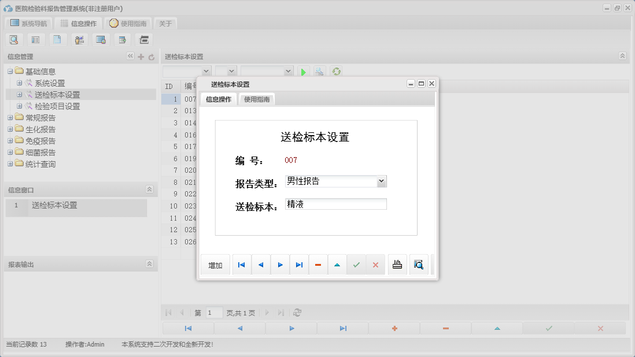The width and height of the screenshot is (635, 357).
Task: Click the operator/user icon on the toolbar
Action: tap(79, 39)
